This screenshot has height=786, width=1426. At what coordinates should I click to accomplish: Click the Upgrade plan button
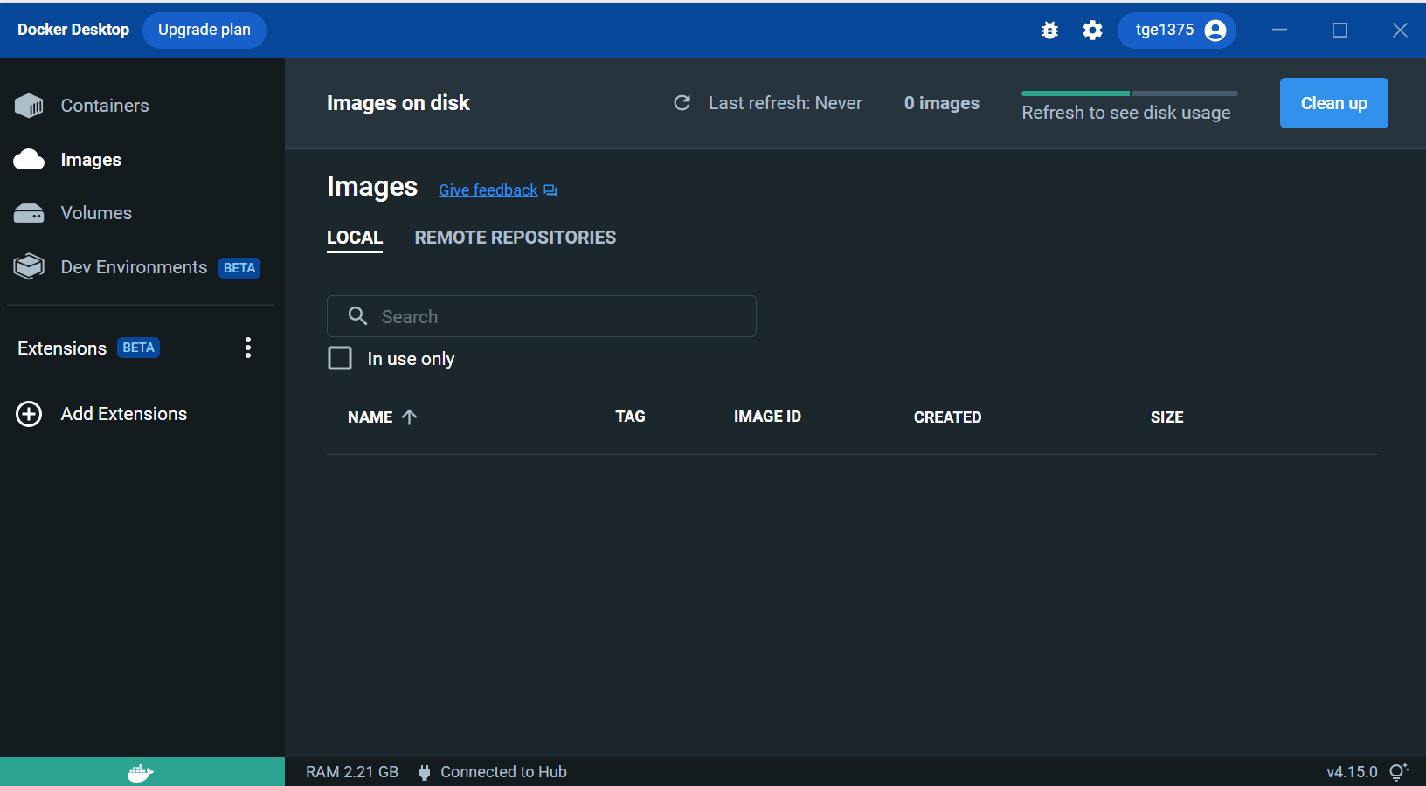[204, 30]
